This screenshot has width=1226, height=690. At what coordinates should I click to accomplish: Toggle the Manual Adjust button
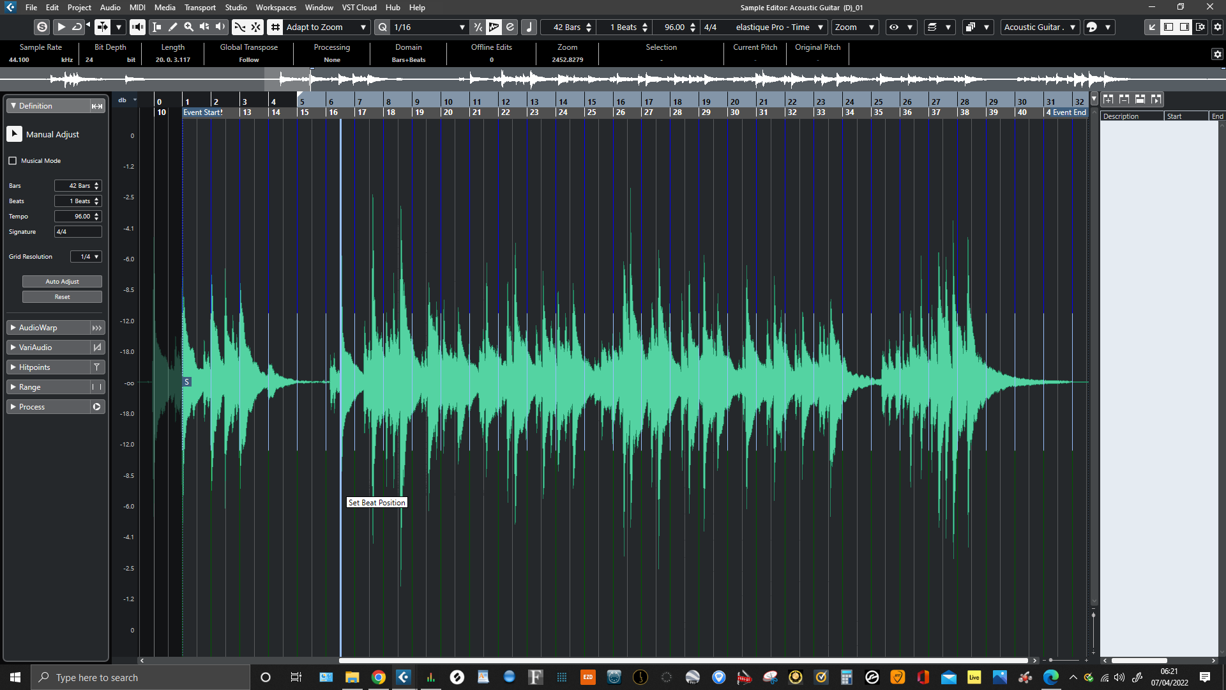14,134
